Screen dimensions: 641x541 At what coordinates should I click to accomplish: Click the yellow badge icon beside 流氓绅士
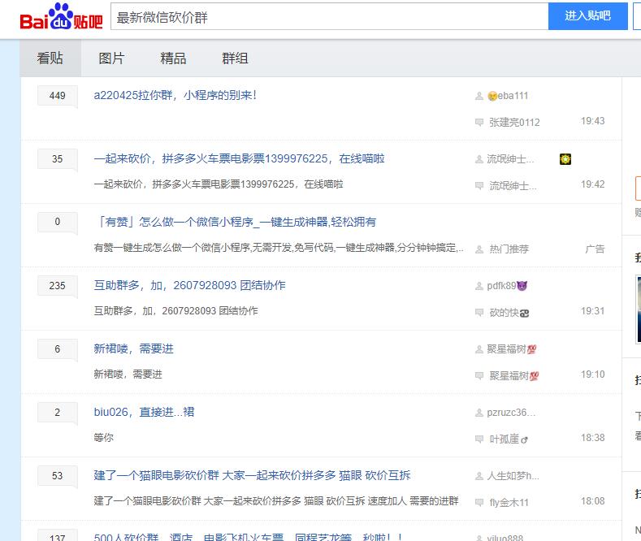click(565, 159)
